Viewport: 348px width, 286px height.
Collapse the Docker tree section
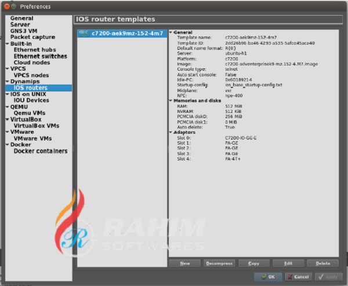coord(8,145)
